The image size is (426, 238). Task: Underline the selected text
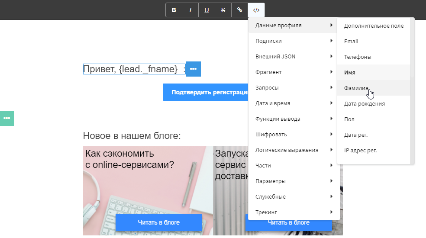(x=207, y=10)
